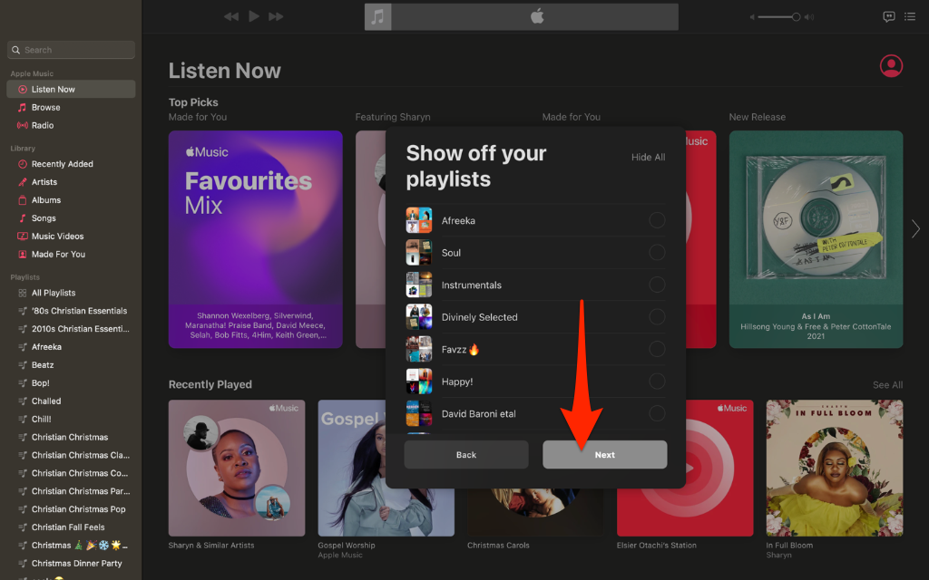Open Music Videos in the library
The width and height of the screenshot is (929, 580).
57,236
